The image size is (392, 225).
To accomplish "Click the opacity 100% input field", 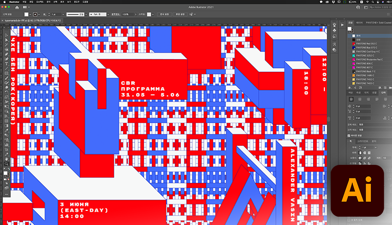I will [x=128, y=15].
